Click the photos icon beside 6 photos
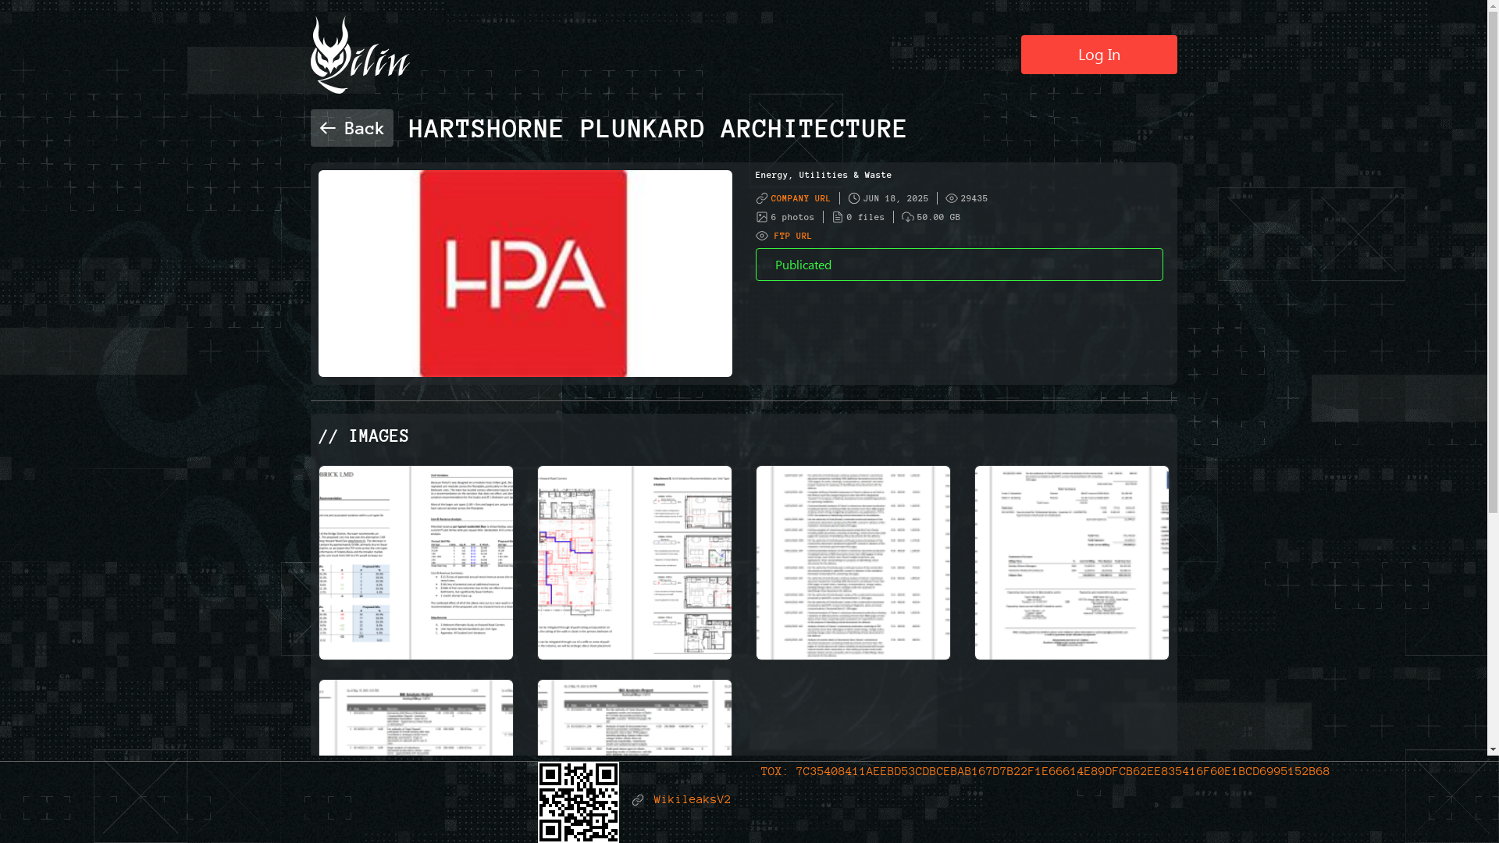Screen dimensions: 1499x843 click(762, 217)
